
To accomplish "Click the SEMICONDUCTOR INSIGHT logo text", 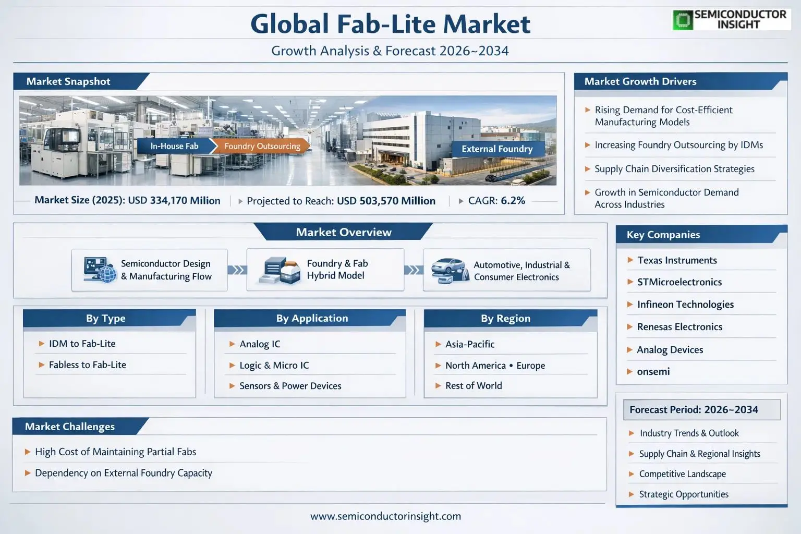I will point(741,20).
